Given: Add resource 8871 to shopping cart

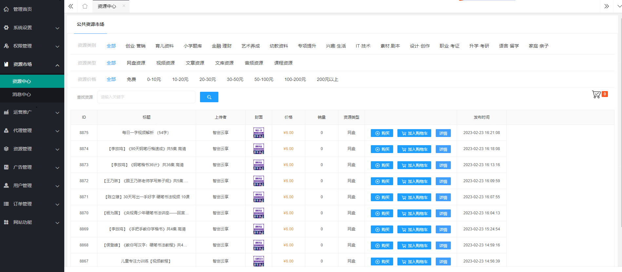Looking at the screenshot, I should pos(414,197).
